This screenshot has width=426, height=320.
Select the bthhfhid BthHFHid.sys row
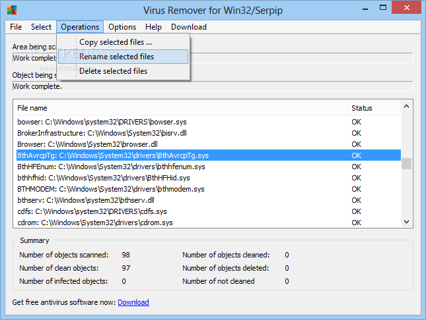click(x=209, y=178)
